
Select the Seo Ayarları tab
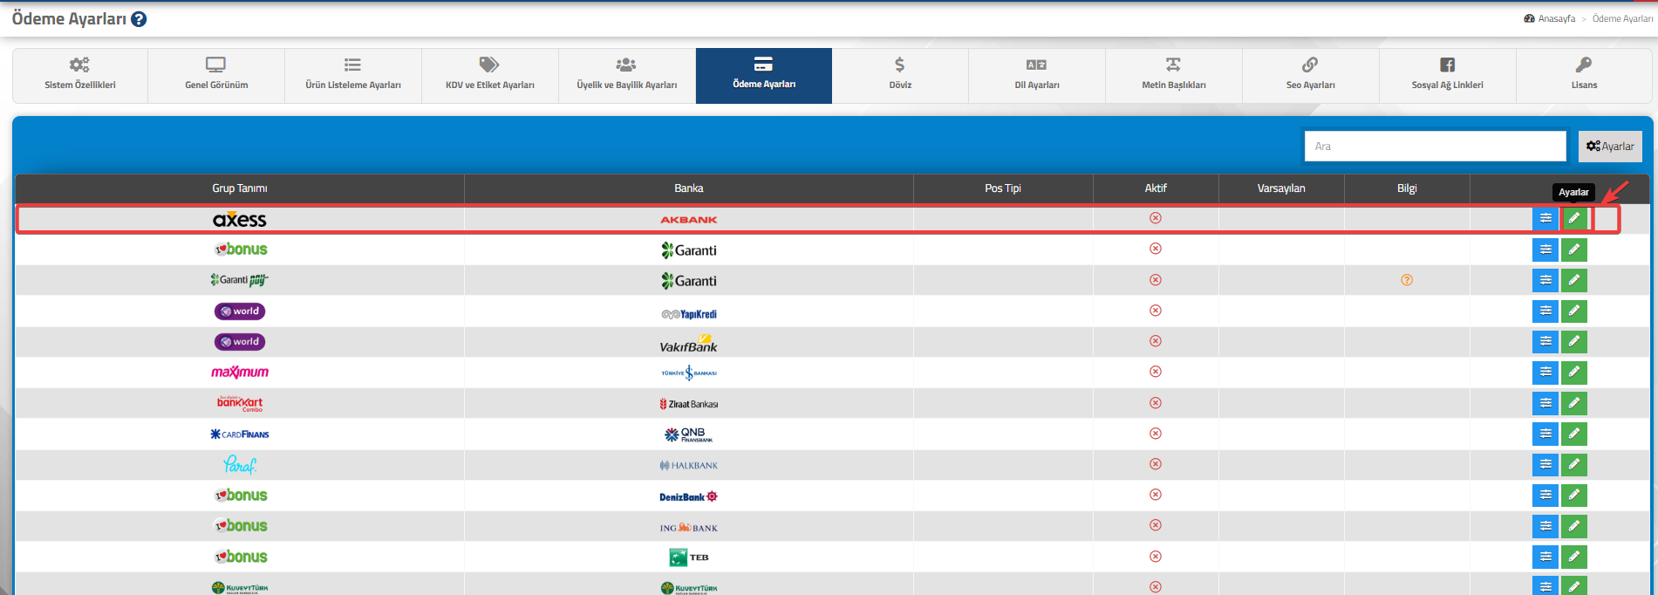[x=1311, y=75]
